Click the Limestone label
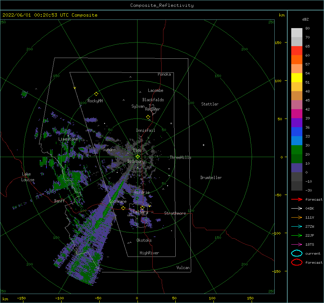 68,139
